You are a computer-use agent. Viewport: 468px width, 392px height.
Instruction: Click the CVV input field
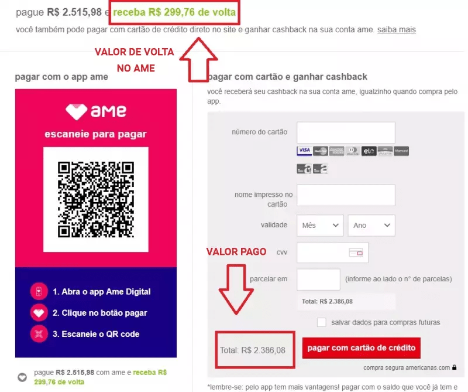(x=332, y=253)
